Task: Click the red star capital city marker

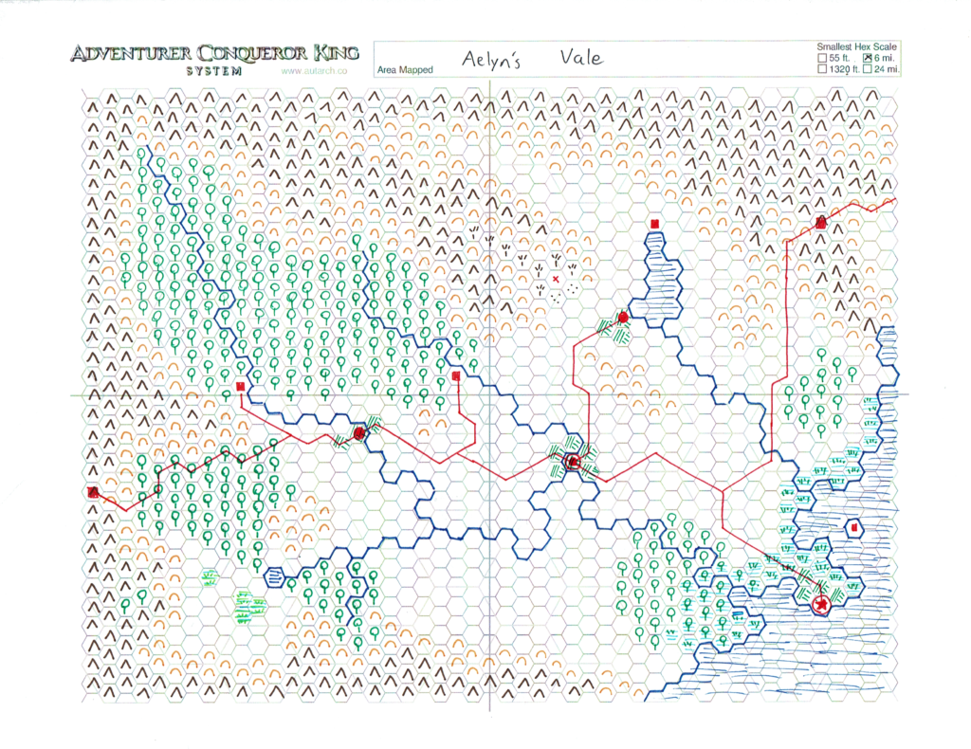Action: coord(821,602)
